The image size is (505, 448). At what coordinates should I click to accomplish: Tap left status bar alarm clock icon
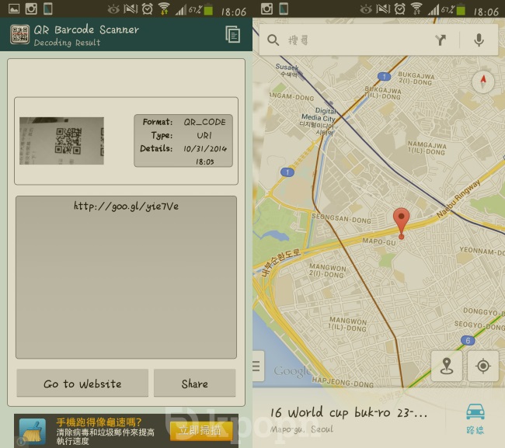coord(148,9)
